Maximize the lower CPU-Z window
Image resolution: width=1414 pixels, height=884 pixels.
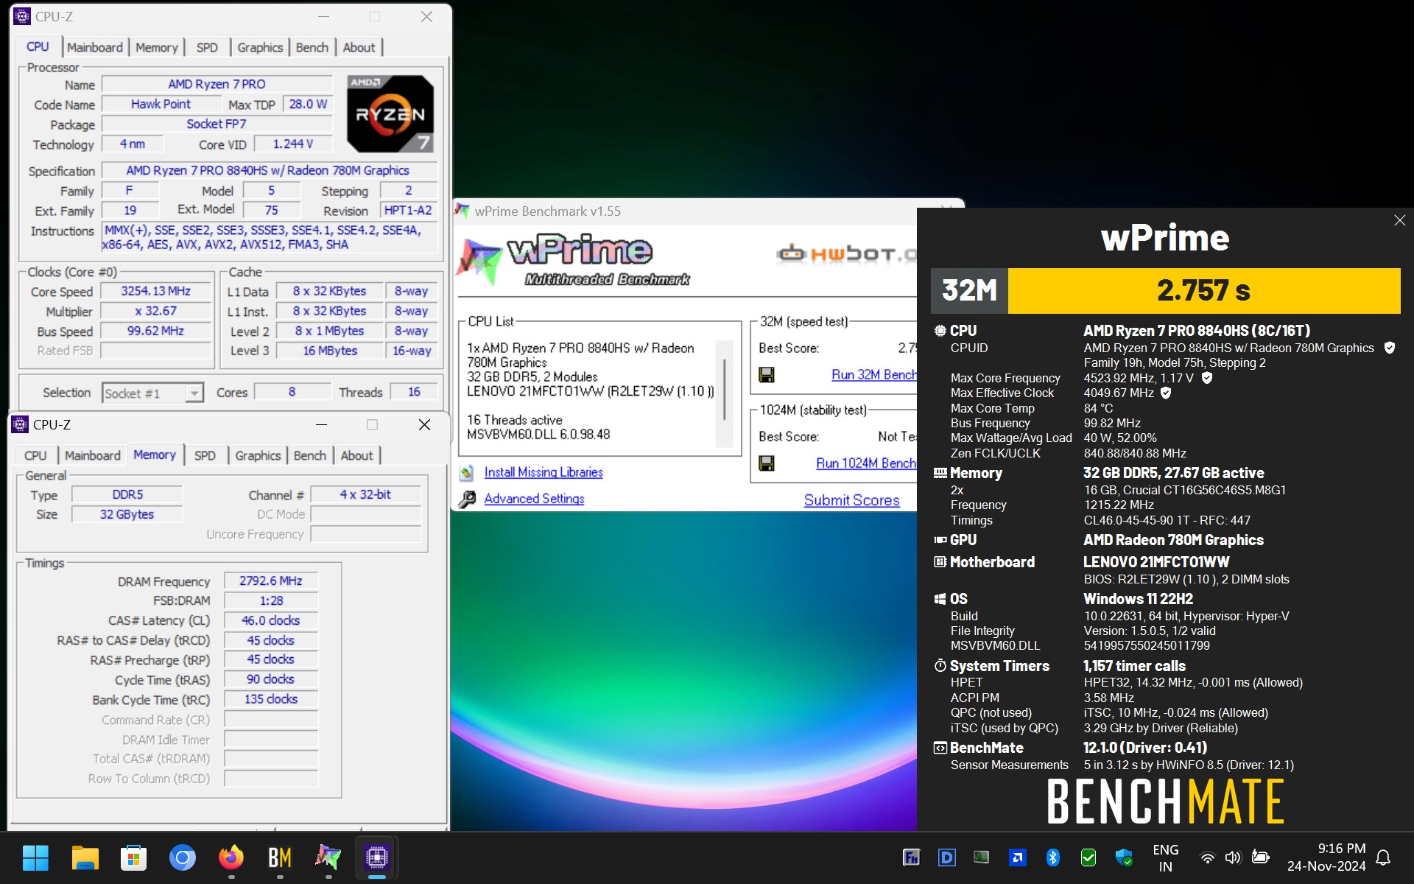coord(373,425)
